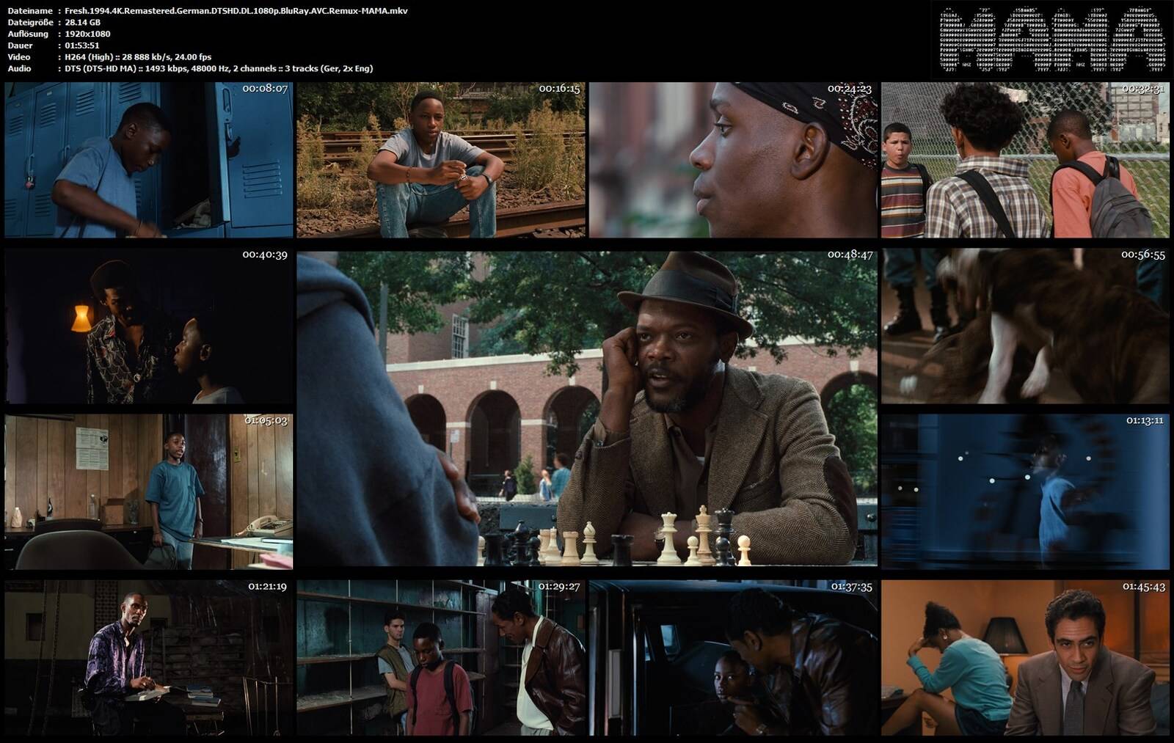The image size is (1174, 743).
Task: Click the 00:08:07 timestamp
Action: [265, 89]
